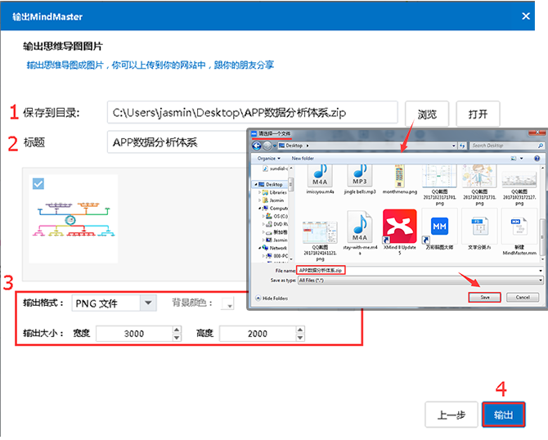Viewport: 548px width, 440px height.
Task: Select the imissyou.m4a file icon
Action: pyautogui.click(x=320, y=176)
